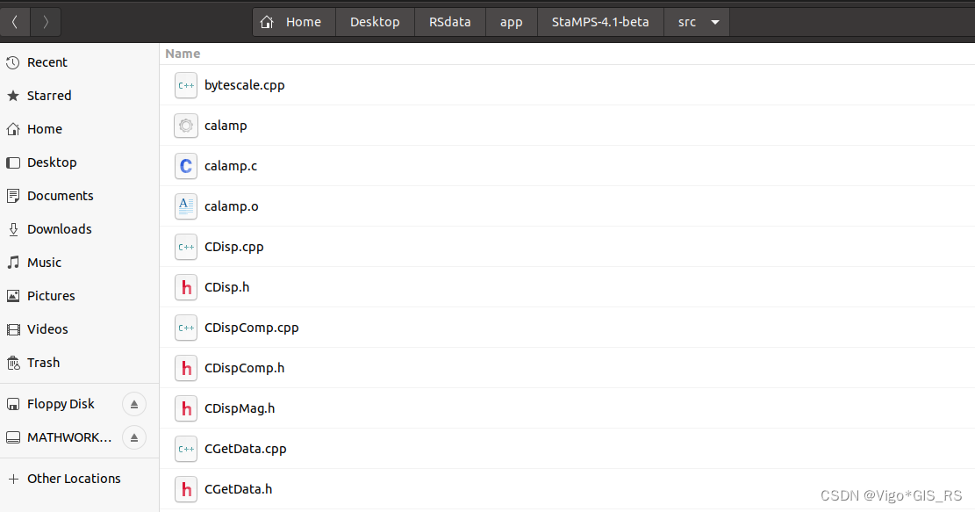Click the calamp executable gear icon
The image size is (975, 512).
point(186,126)
